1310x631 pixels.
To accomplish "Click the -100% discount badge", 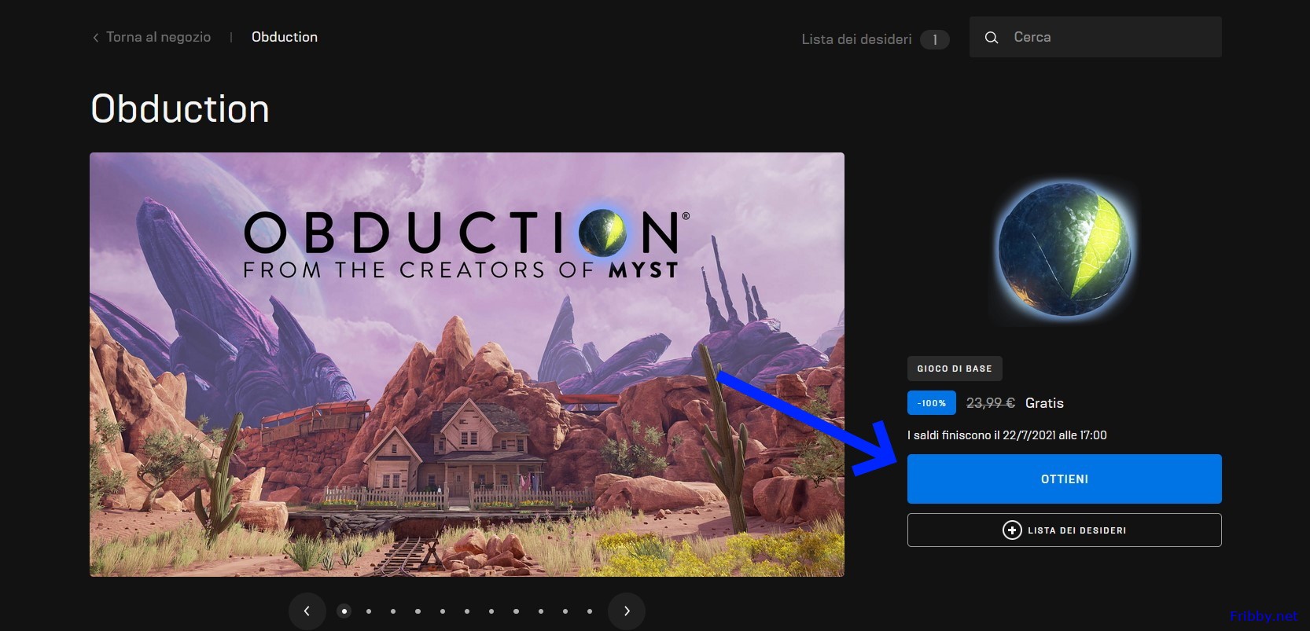I will pos(932,403).
